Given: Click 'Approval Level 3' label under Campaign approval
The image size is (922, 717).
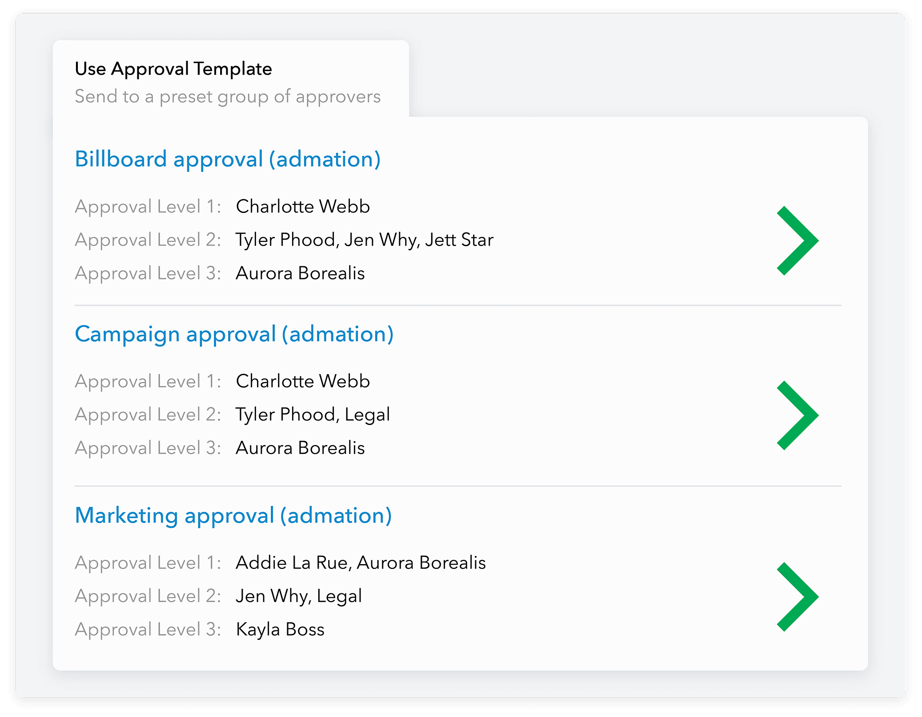Looking at the screenshot, I should pyautogui.click(x=148, y=448).
